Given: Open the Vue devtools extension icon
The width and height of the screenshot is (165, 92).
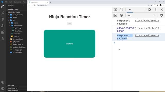Looking at the screenshot, I should (x=155, y=5).
